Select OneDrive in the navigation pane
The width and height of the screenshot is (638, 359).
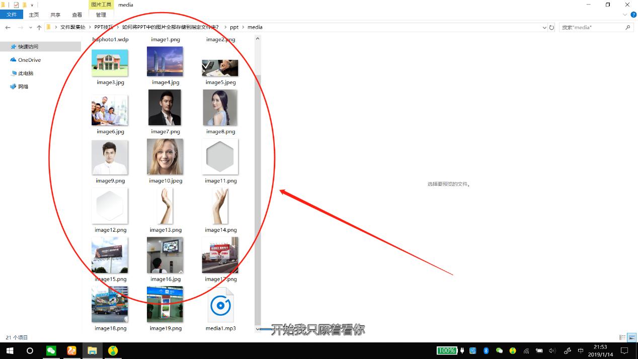coord(29,60)
